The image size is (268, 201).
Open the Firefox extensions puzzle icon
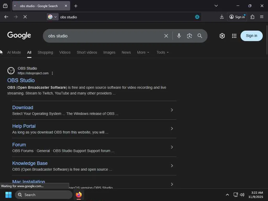pyautogui.click(x=253, y=17)
